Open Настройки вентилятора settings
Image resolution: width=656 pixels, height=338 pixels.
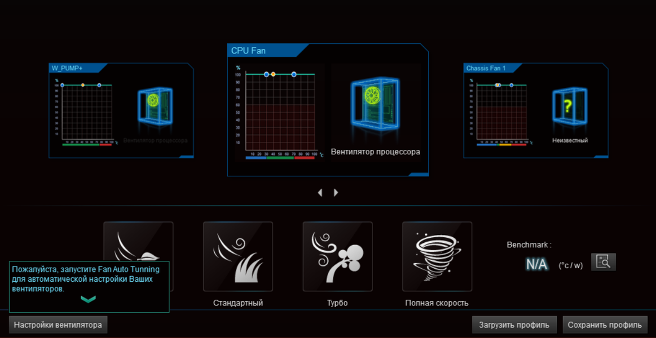(58, 324)
